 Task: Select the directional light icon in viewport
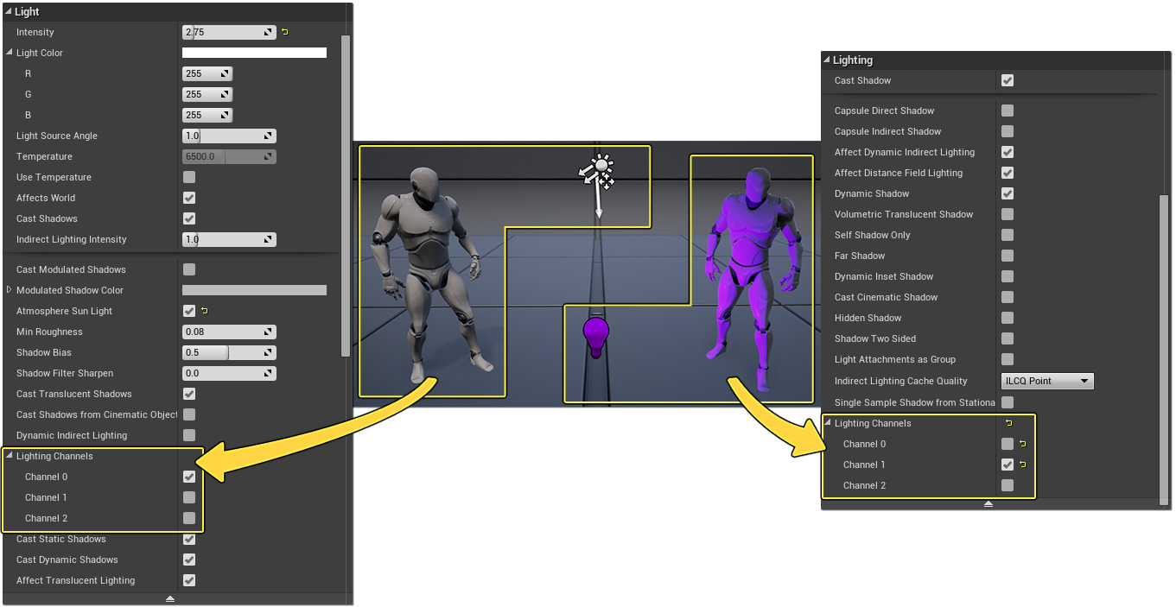pyautogui.click(x=597, y=171)
